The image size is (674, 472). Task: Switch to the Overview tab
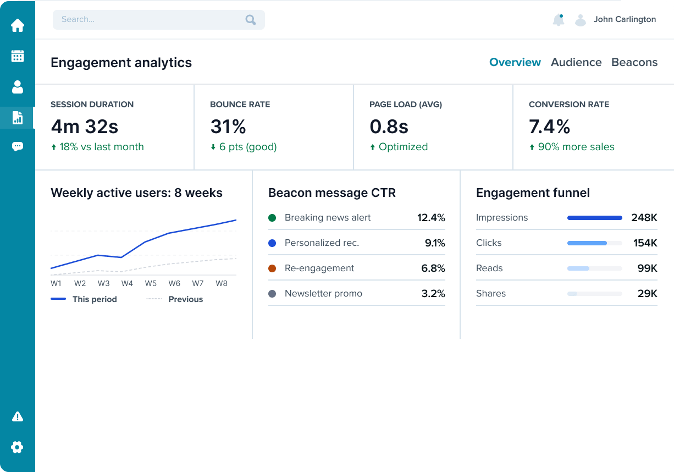515,63
